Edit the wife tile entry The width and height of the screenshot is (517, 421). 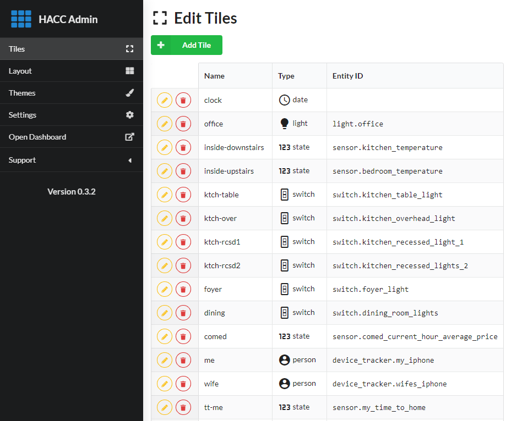click(x=165, y=384)
